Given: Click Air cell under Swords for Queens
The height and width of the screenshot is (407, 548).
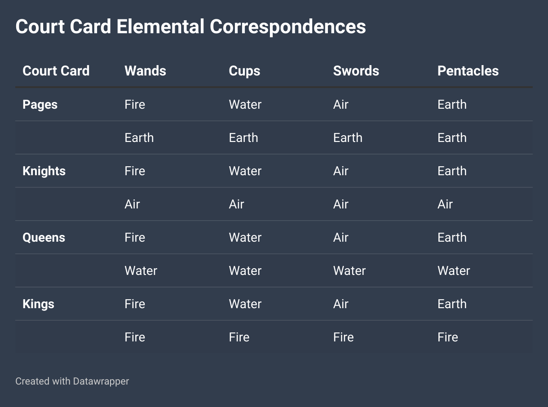Looking at the screenshot, I should coord(341,238).
